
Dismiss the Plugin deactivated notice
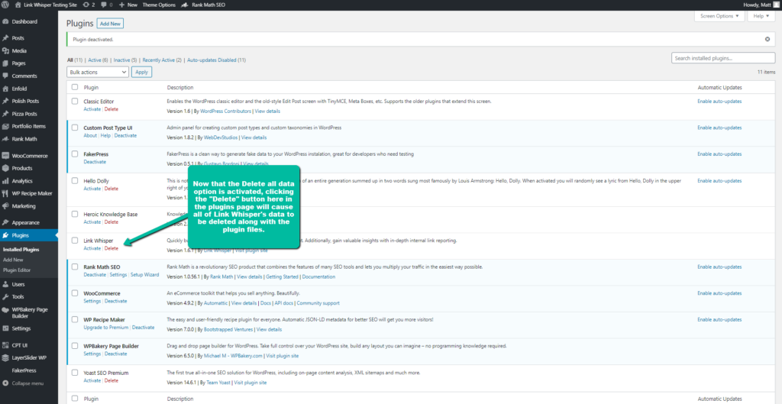tap(767, 39)
